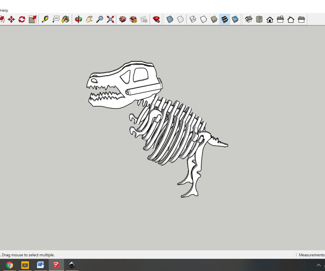Image resolution: width=325 pixels, height=271 pixels.
Task: Select the Orbit tool
Action: tap(79, 19)
